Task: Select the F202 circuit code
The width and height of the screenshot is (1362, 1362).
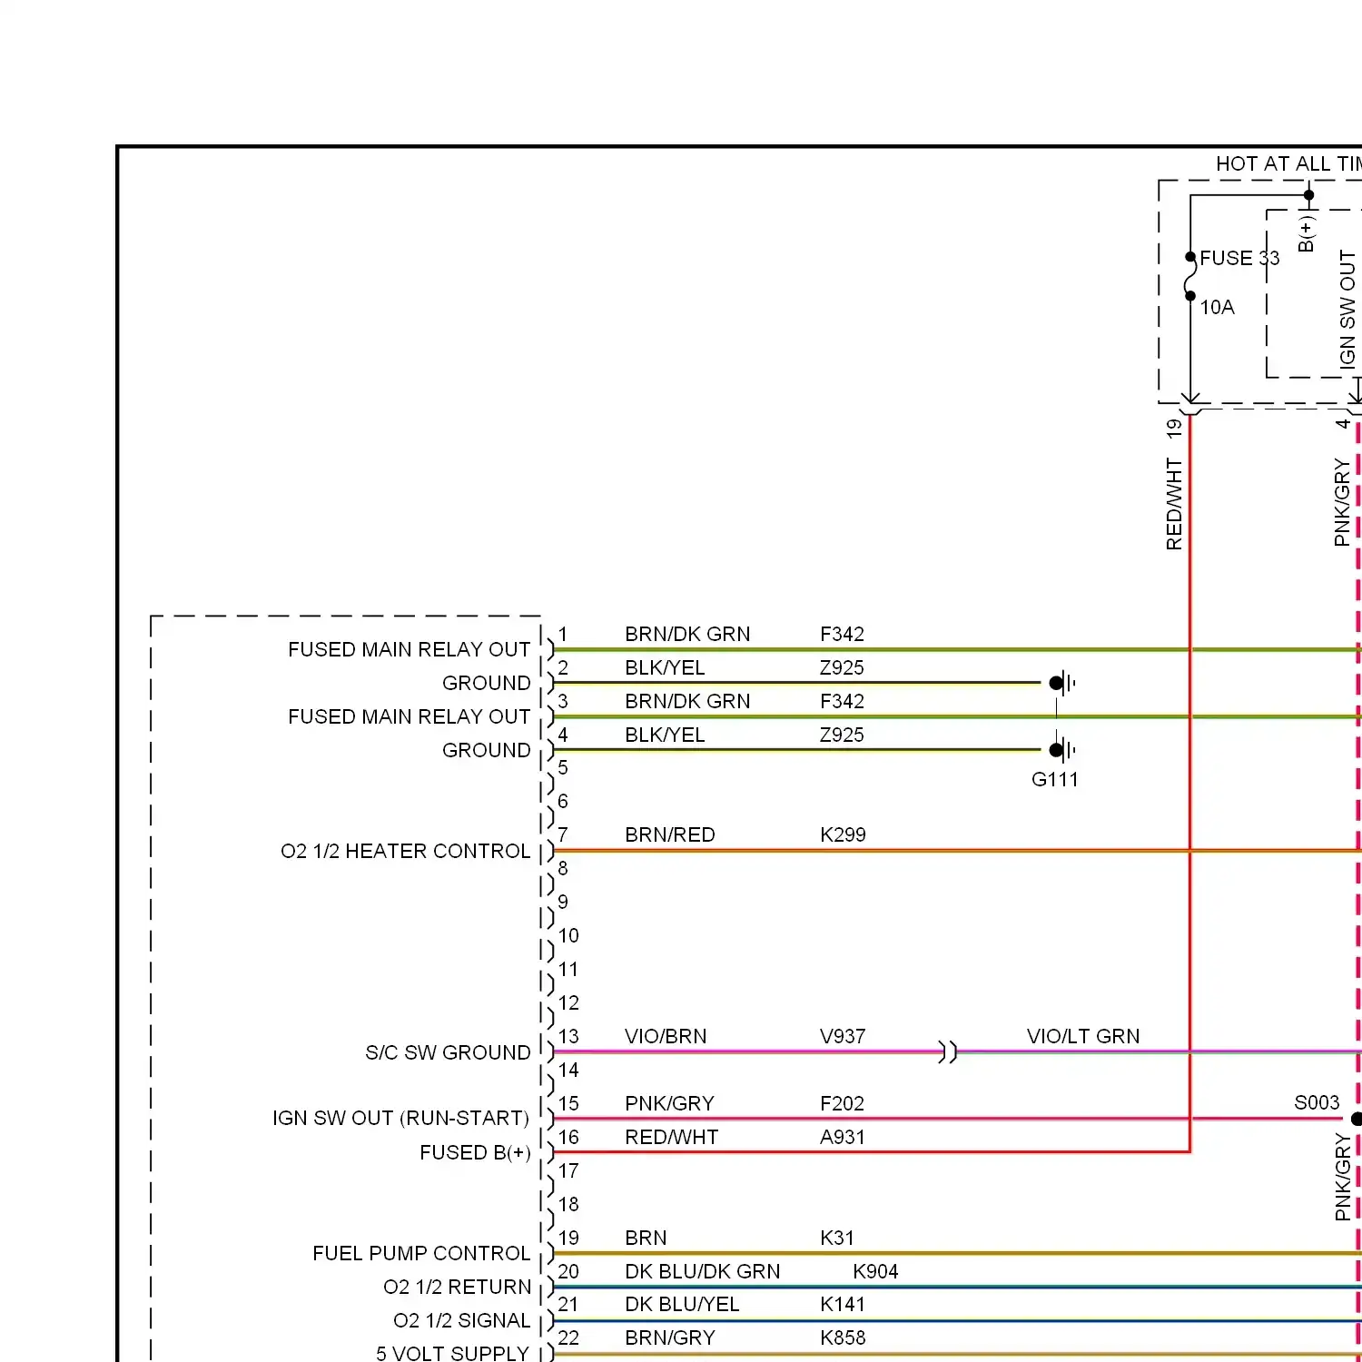Action: (842, 1103)
